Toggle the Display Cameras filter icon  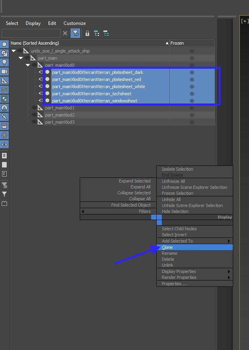[4, 72]
